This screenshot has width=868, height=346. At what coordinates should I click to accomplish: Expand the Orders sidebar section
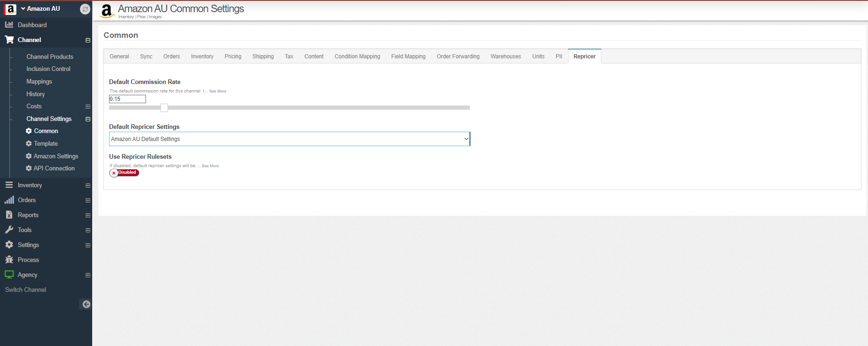[x=88, y=200]
